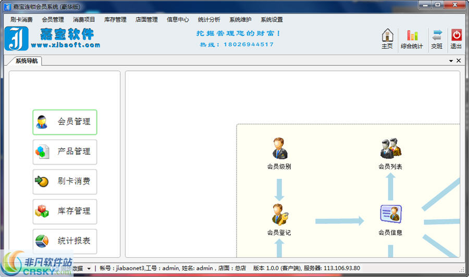Select 统计报表 sidebar button

[x=65, y=241]
